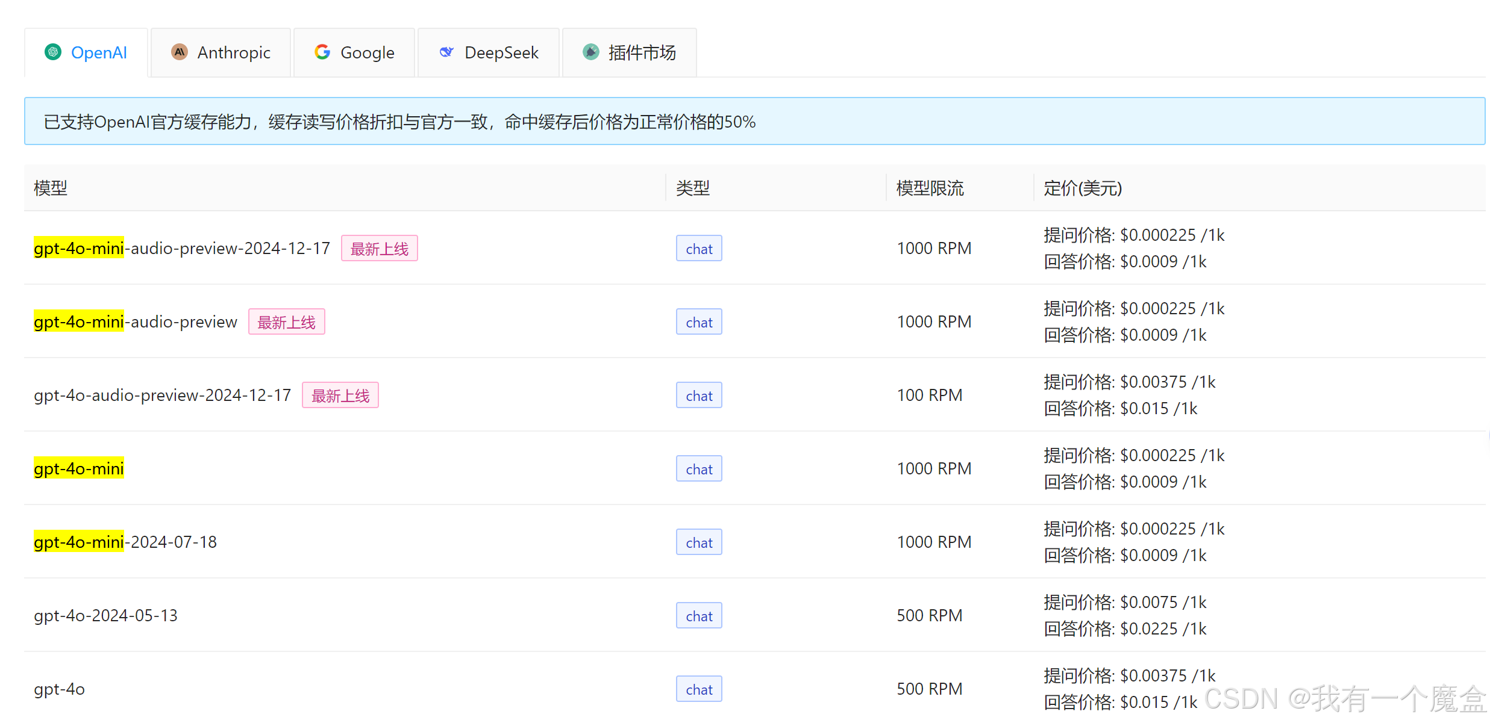Click the gpt-4o-2024-05-13 model name

point(105,616)
